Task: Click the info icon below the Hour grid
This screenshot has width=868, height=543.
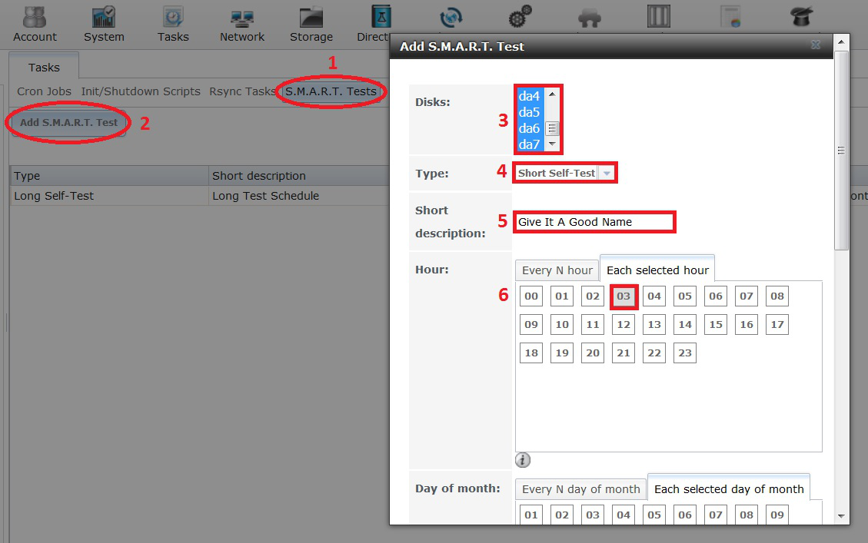Action: pos(523,460)
